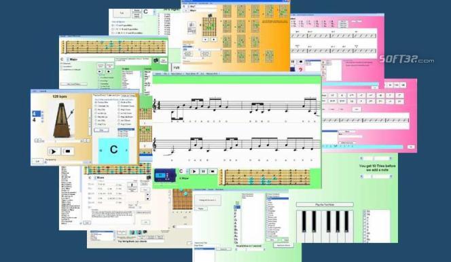Stop the scale in the C Major fretboard window

coord(109,71)
